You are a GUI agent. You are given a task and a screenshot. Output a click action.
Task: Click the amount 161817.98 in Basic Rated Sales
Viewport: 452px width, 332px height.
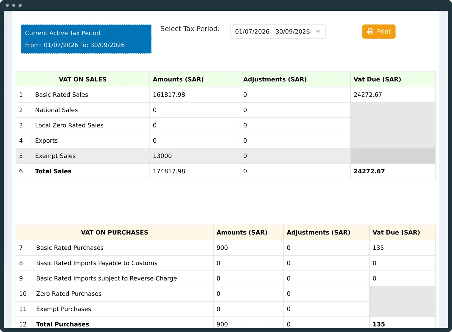coord(169,95)
